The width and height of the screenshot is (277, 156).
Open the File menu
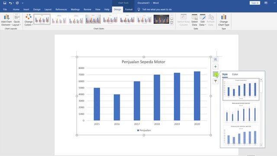coord(5,10)
